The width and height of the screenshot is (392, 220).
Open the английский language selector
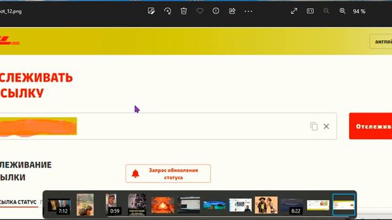[381, 42]
